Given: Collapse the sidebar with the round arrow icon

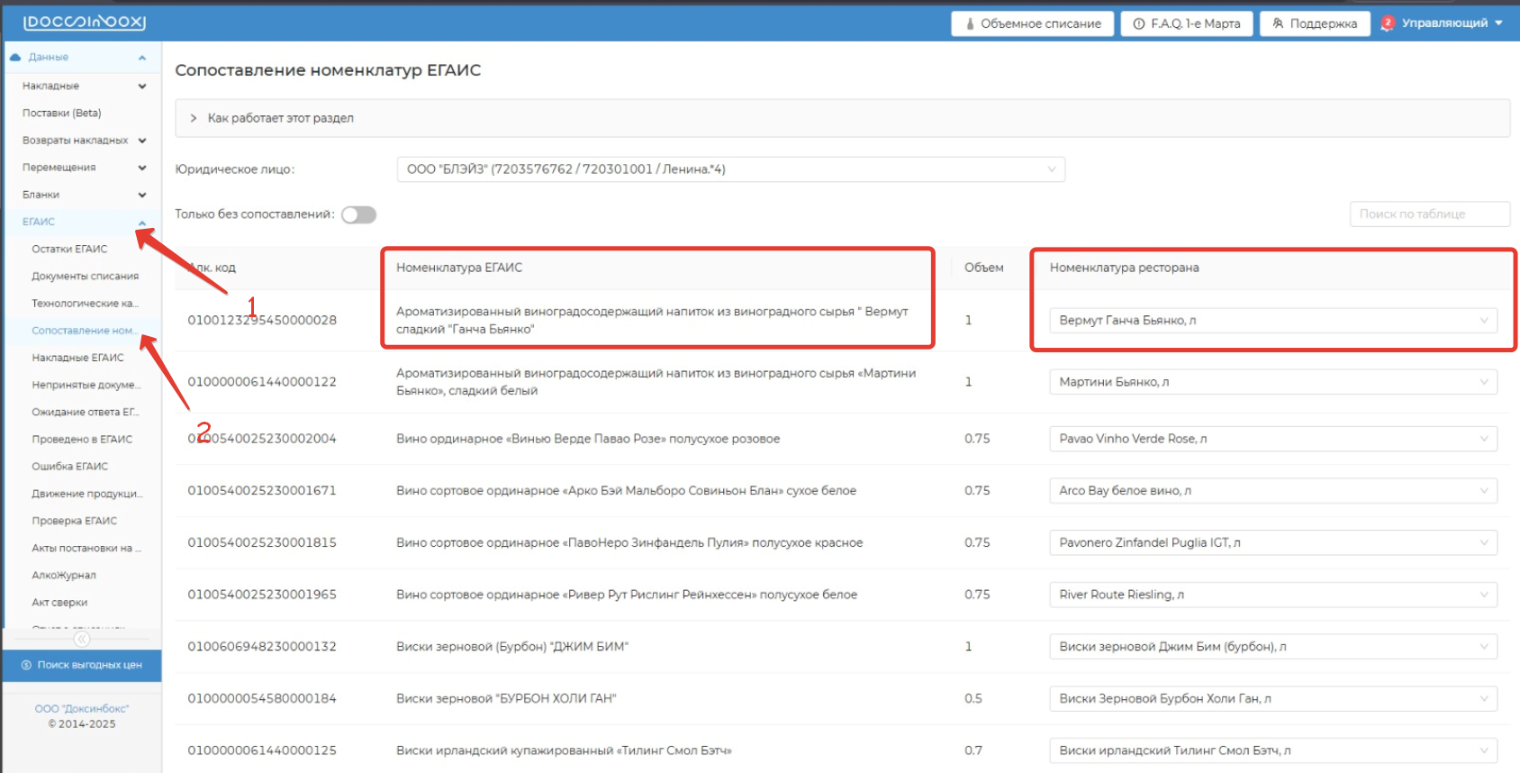Looking at the screenshot, I should (82, 639).
